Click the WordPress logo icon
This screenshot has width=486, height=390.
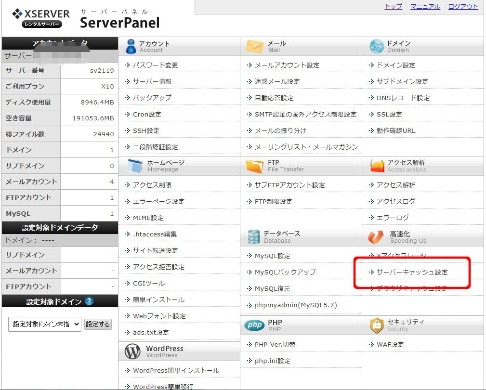point(132,351)
